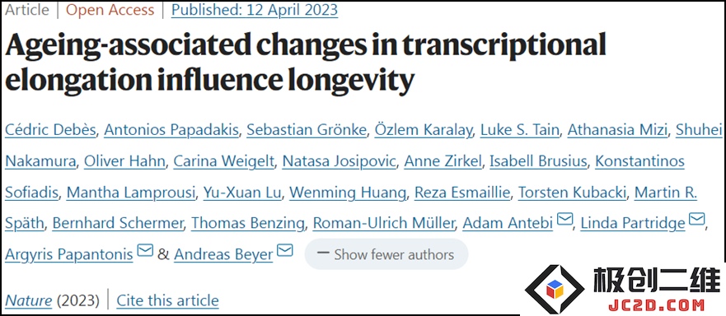Click envelope icon beside Andreas Beyer

point(285,250)
